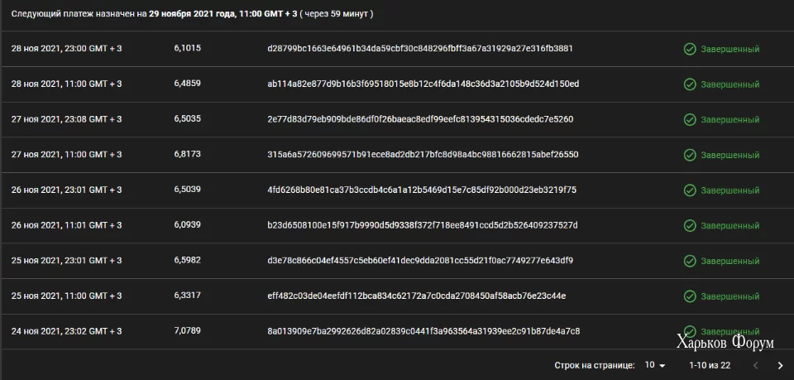Click transaction hash starting with d28799bc
Viewport: 794px width, 380px height.
click(420, 49)
